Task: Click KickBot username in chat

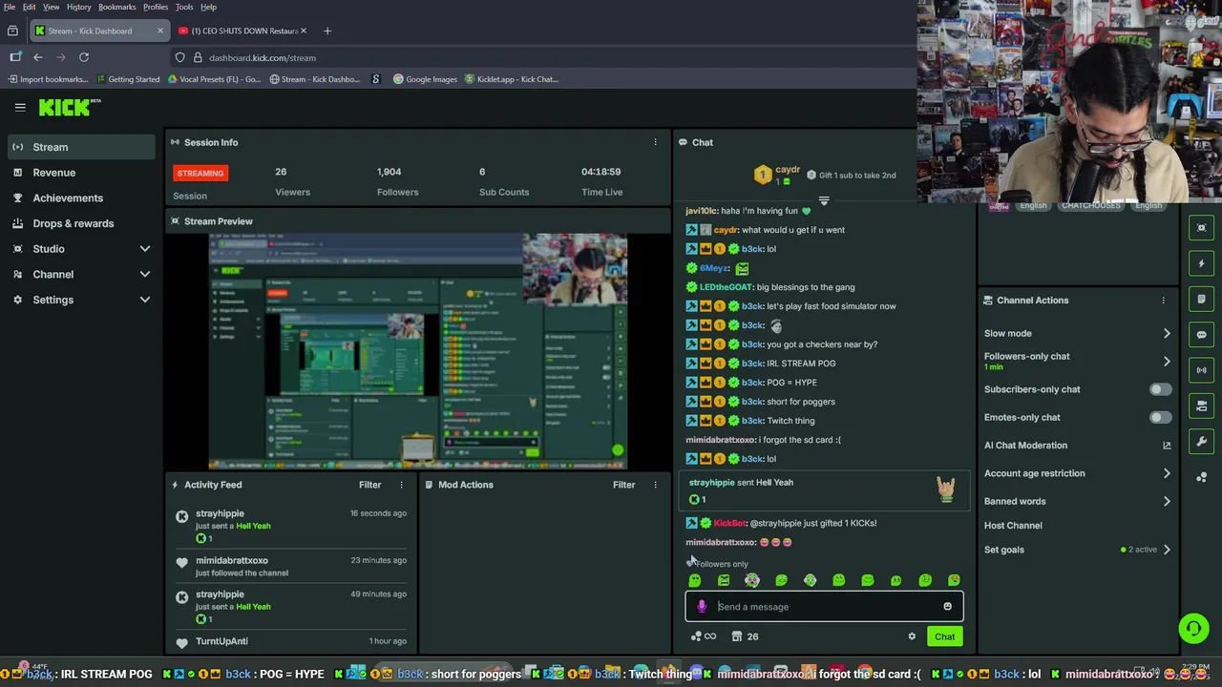Action: pos(729,523)
